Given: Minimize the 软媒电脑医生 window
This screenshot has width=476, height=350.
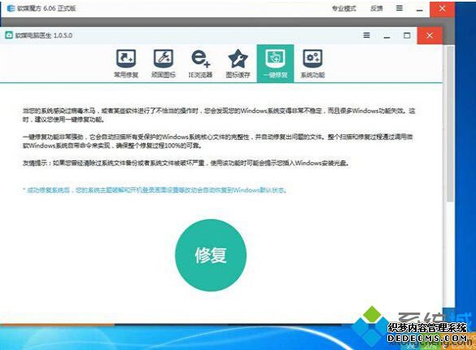Looking at the screenshot, I should 386,36.
